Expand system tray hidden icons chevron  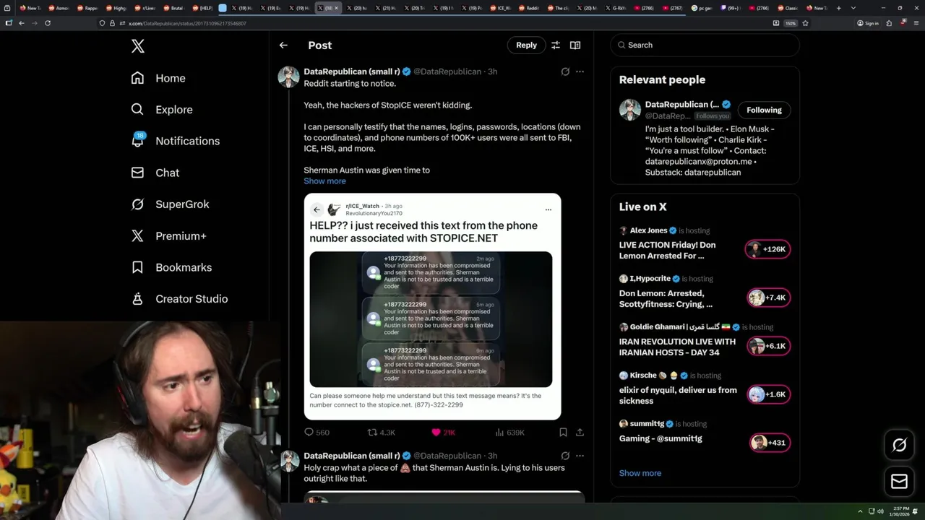point(860,511)
